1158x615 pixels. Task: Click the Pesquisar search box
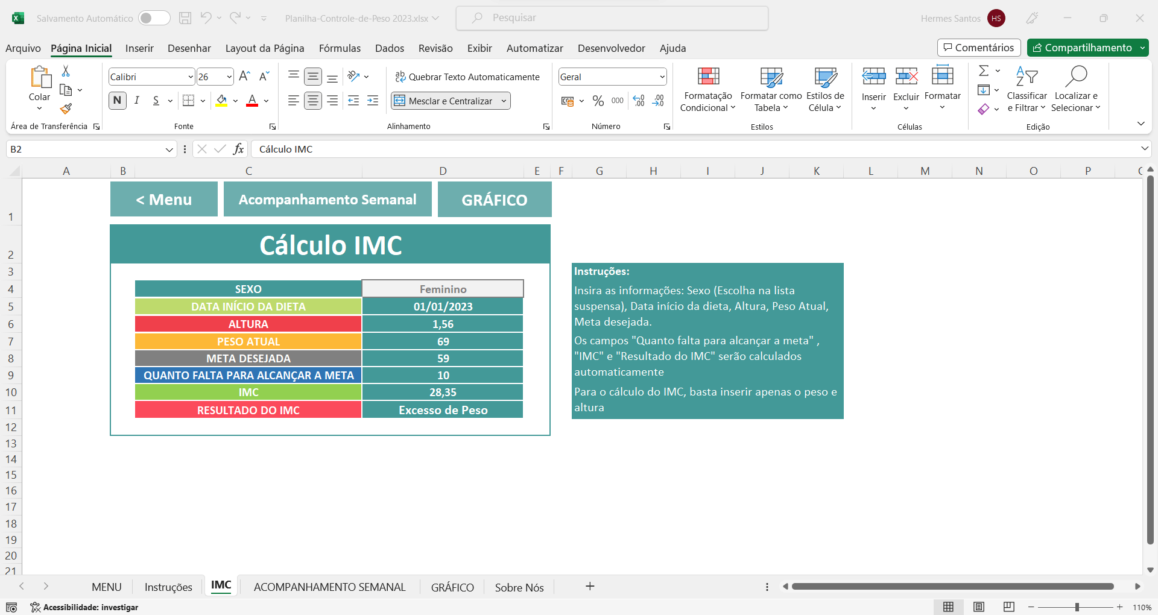(x=612, y=18)
